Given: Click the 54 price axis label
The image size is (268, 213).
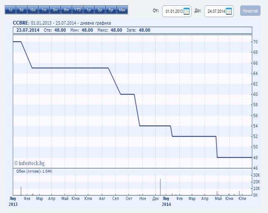Looking at the screenshot, I should point(256,126).
